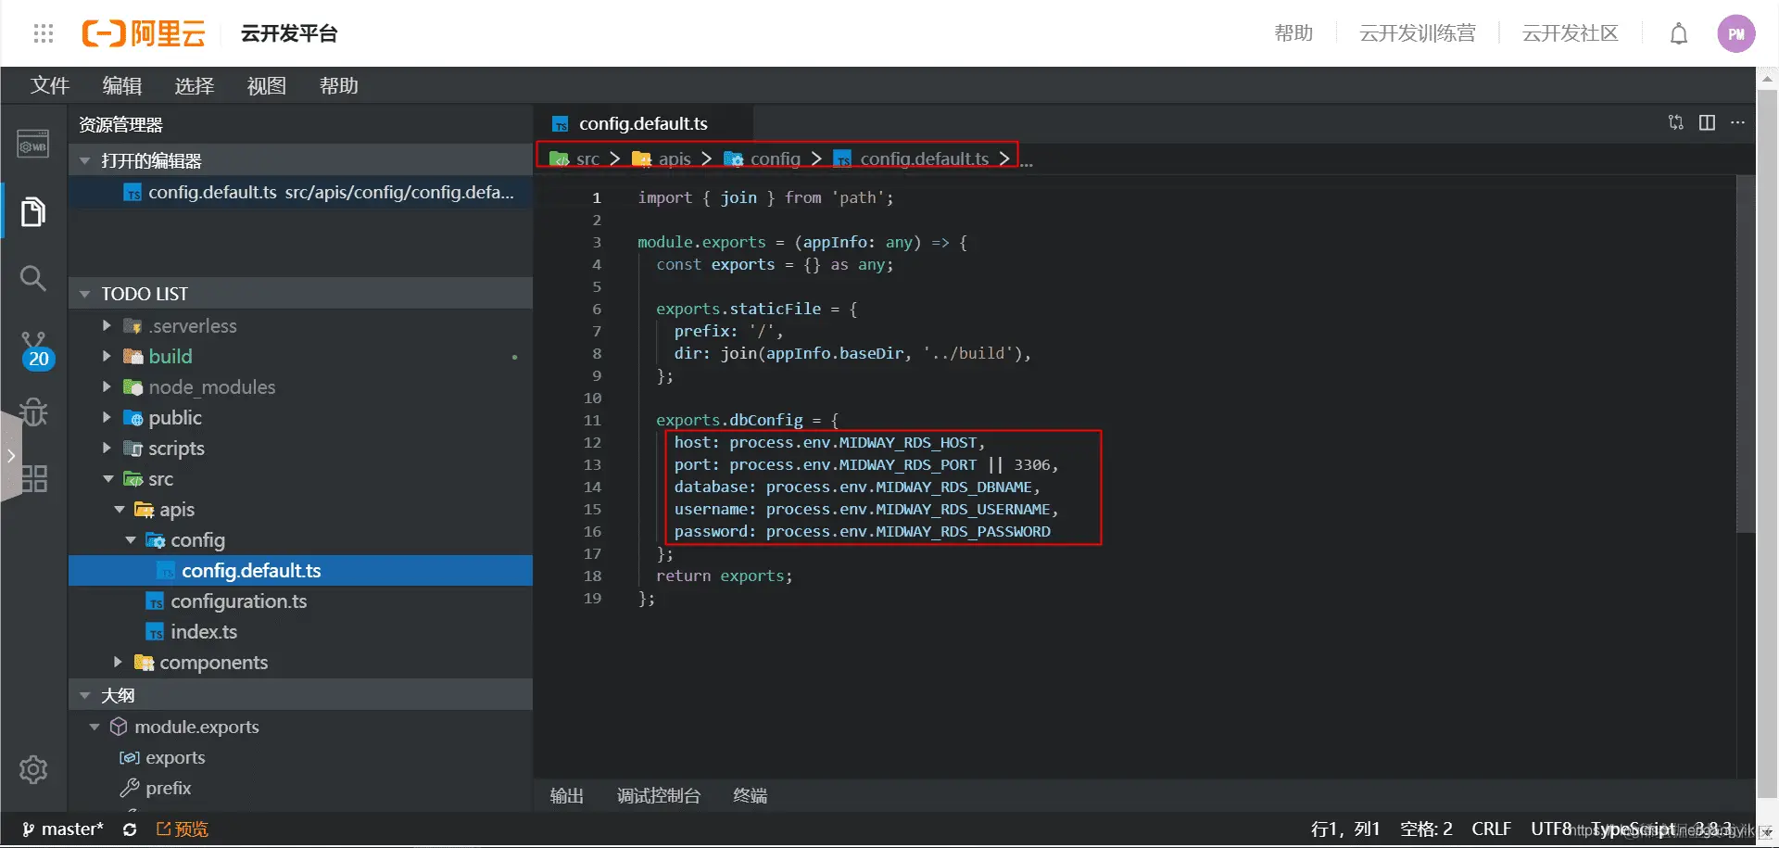Open the WB workbench icon in sidebar
Image resolution: width=1779 pixels, height=848 pixels.
[33, 145]
